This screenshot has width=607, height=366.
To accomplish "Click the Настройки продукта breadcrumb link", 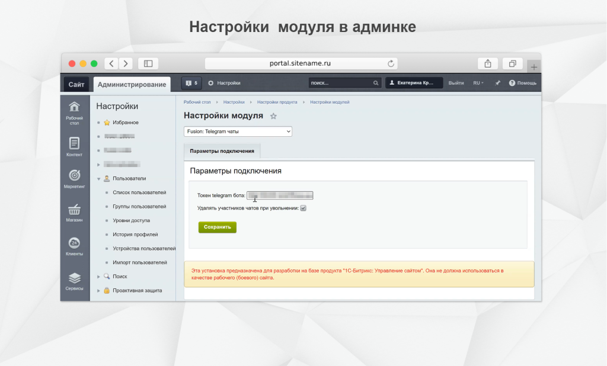I will (x=277, y=102).
